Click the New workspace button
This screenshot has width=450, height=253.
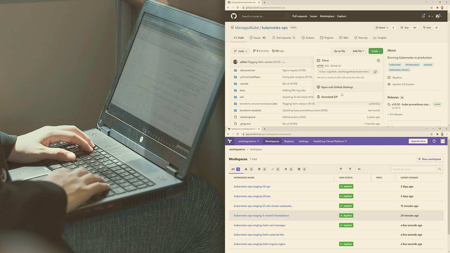(430, 159)
